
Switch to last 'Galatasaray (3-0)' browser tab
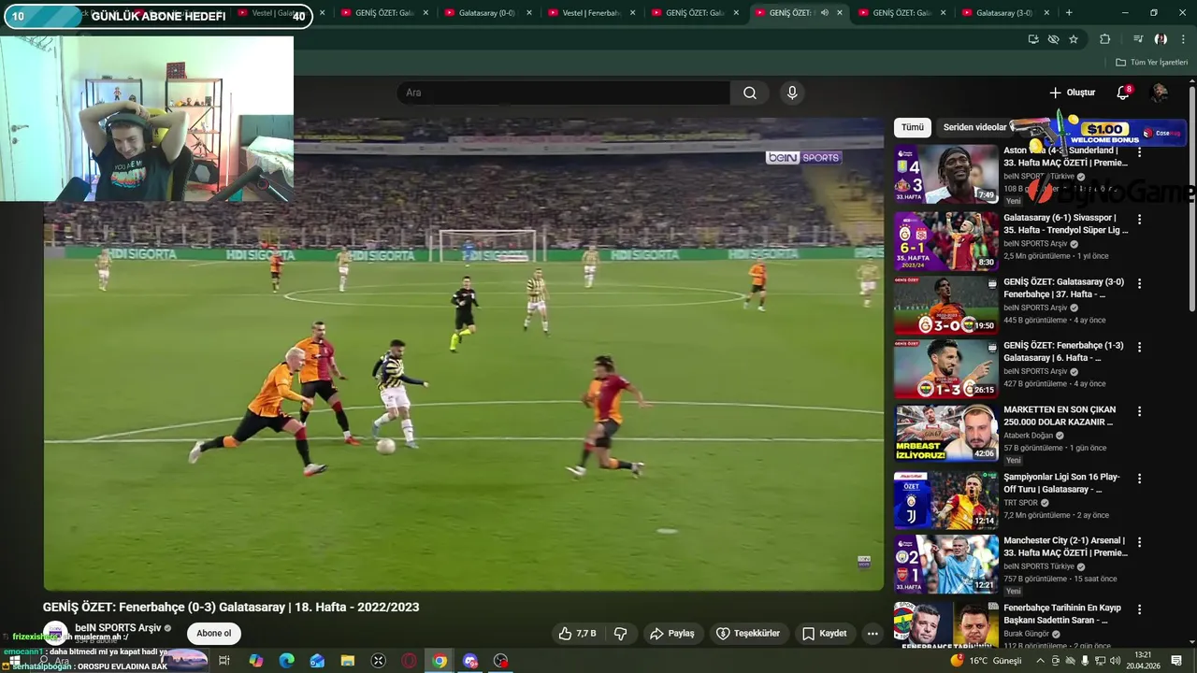pyautogui.click(x=1004, y=13)
